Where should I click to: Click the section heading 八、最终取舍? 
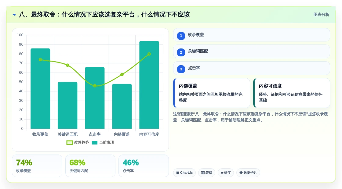[104, 15]
